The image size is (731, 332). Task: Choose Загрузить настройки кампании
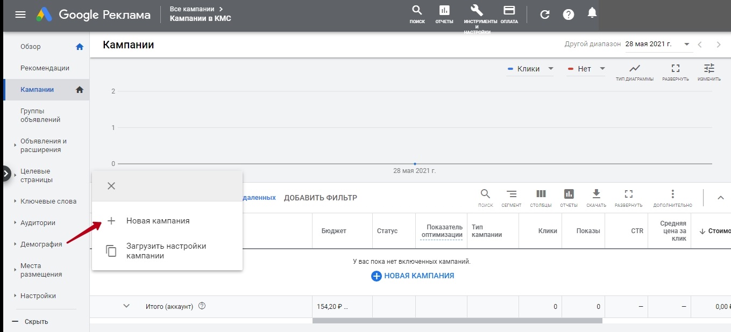point(167,251)
